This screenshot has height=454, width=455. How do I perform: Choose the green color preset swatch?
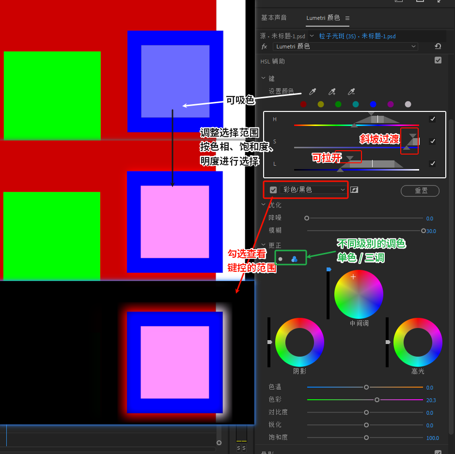point(338,104)
